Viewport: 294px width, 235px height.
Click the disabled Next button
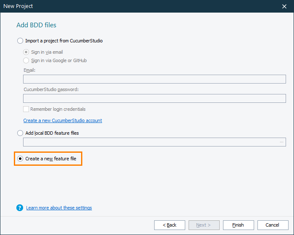204,225
